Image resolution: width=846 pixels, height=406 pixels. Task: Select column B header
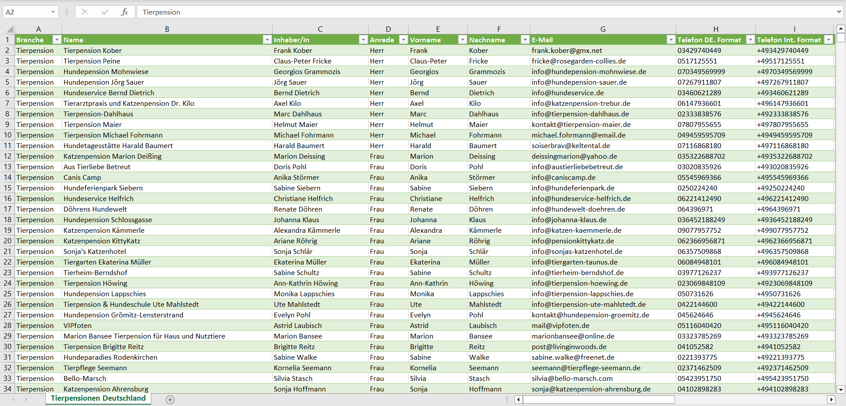coord(167,29)
